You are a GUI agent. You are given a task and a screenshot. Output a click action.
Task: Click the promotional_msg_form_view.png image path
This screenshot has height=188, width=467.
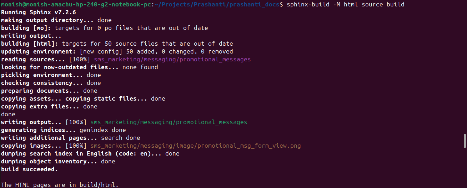[195, 146]
